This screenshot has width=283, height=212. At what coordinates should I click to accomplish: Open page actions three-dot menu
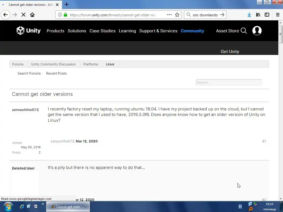[169, 15]
